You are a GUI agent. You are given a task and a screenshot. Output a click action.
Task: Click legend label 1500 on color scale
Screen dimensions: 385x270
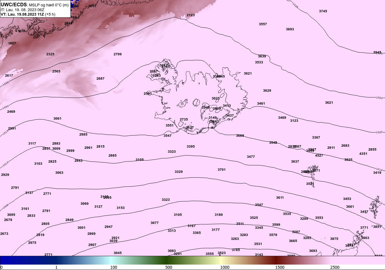280,267
